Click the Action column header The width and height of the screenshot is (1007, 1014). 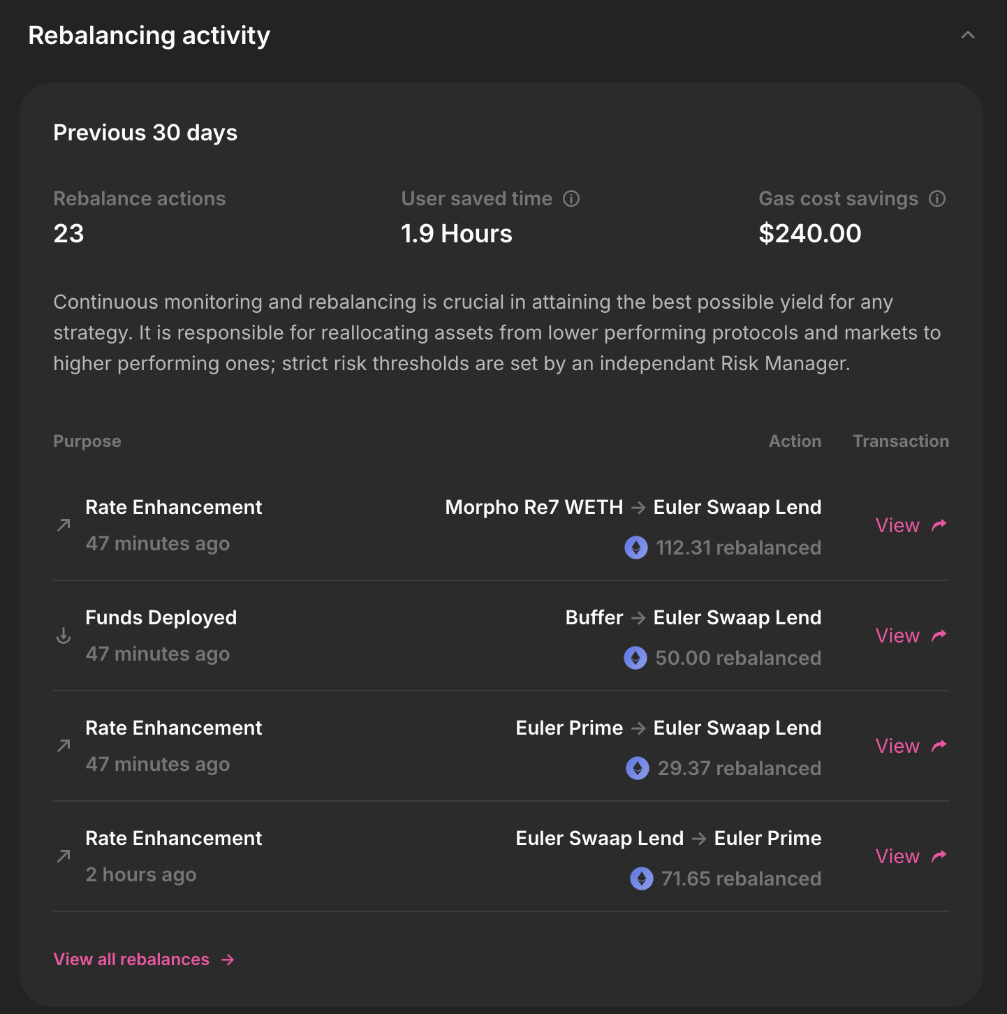795,441
